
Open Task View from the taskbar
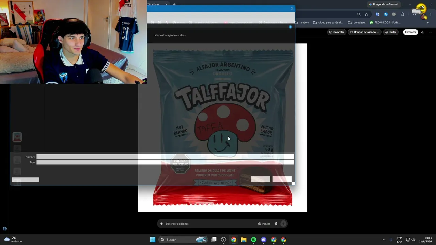click(x=214, y=240)
